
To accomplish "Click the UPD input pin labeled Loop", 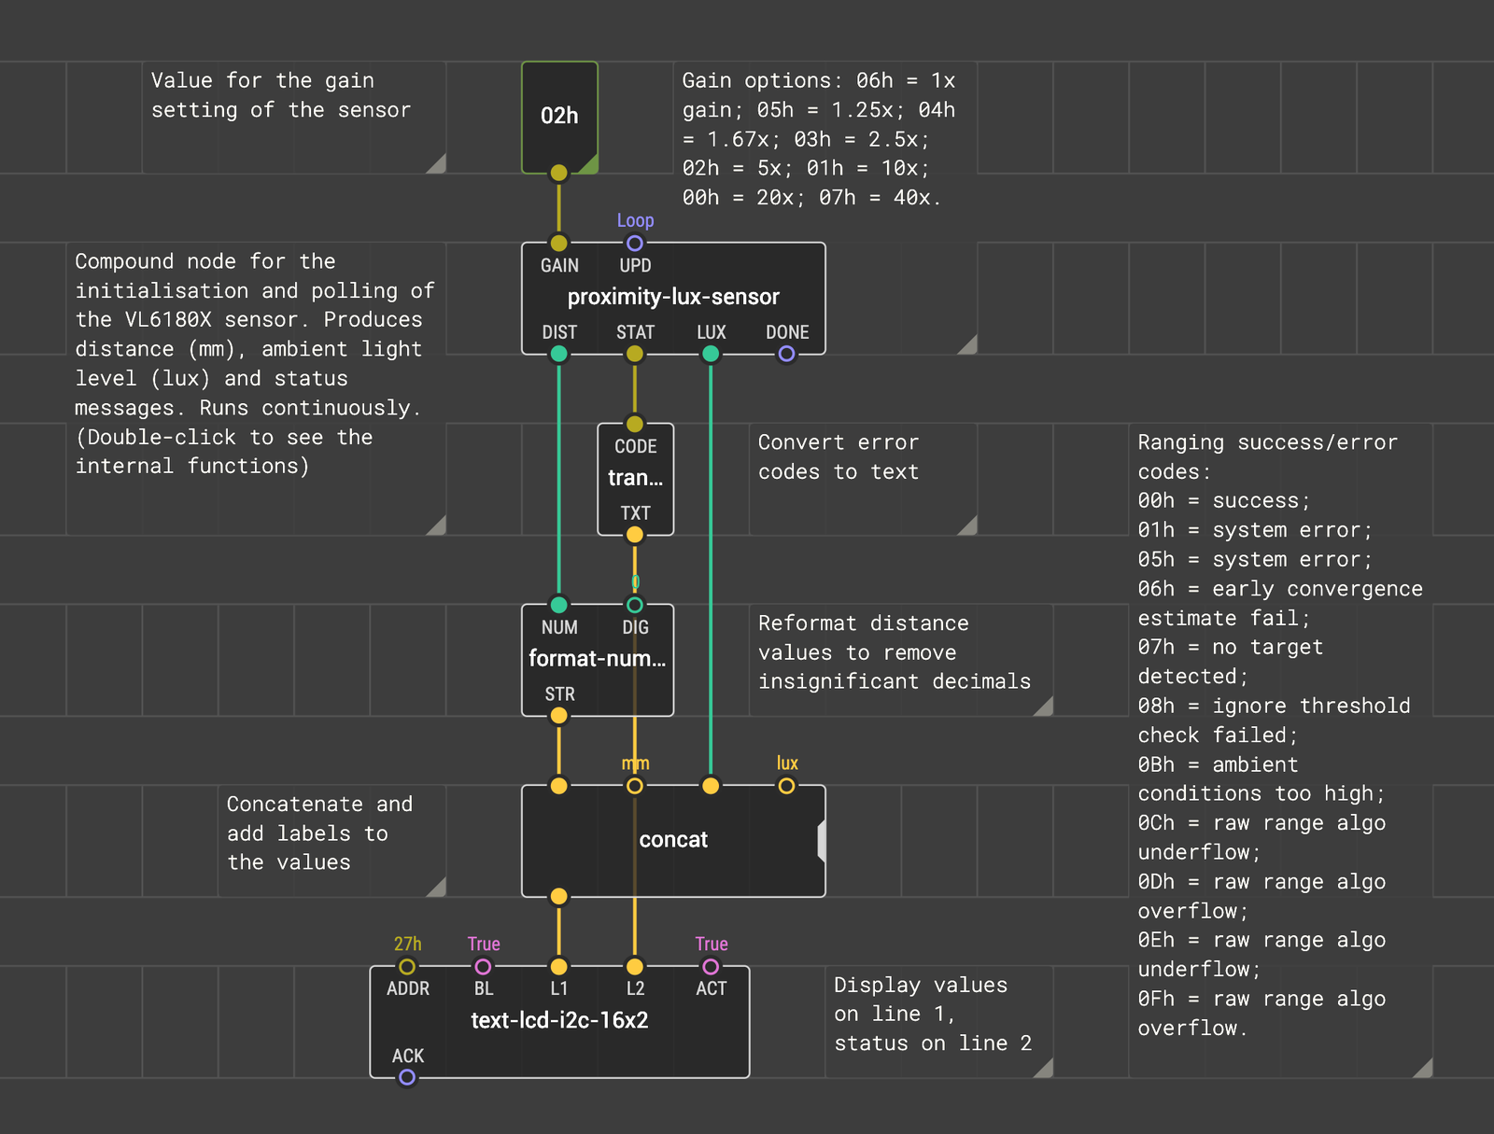I will pos(635,244).
